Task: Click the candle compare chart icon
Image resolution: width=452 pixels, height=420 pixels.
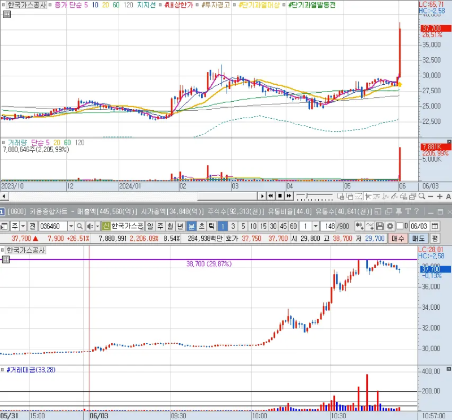Action: 359,226
